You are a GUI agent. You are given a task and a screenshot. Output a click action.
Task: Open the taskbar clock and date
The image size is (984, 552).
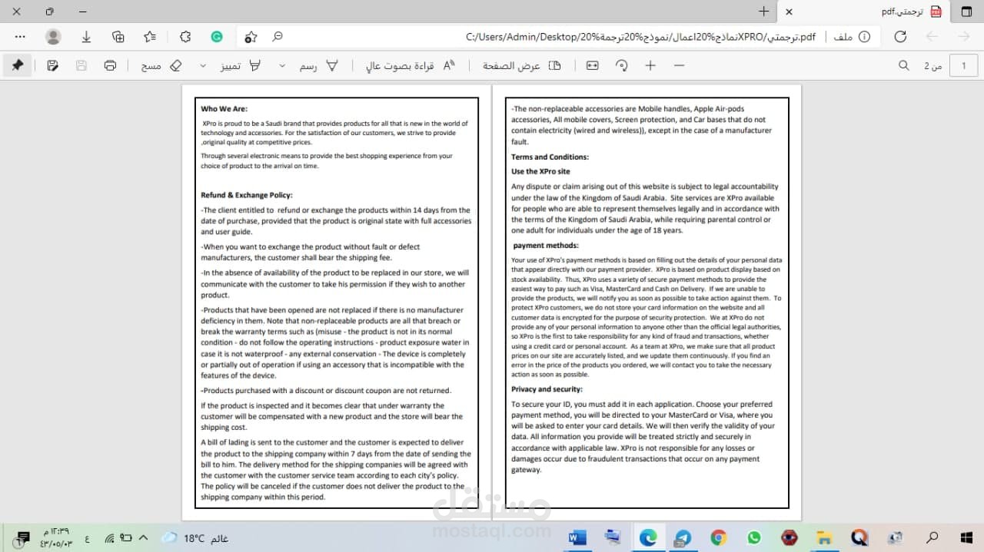[x=55, y=538]
